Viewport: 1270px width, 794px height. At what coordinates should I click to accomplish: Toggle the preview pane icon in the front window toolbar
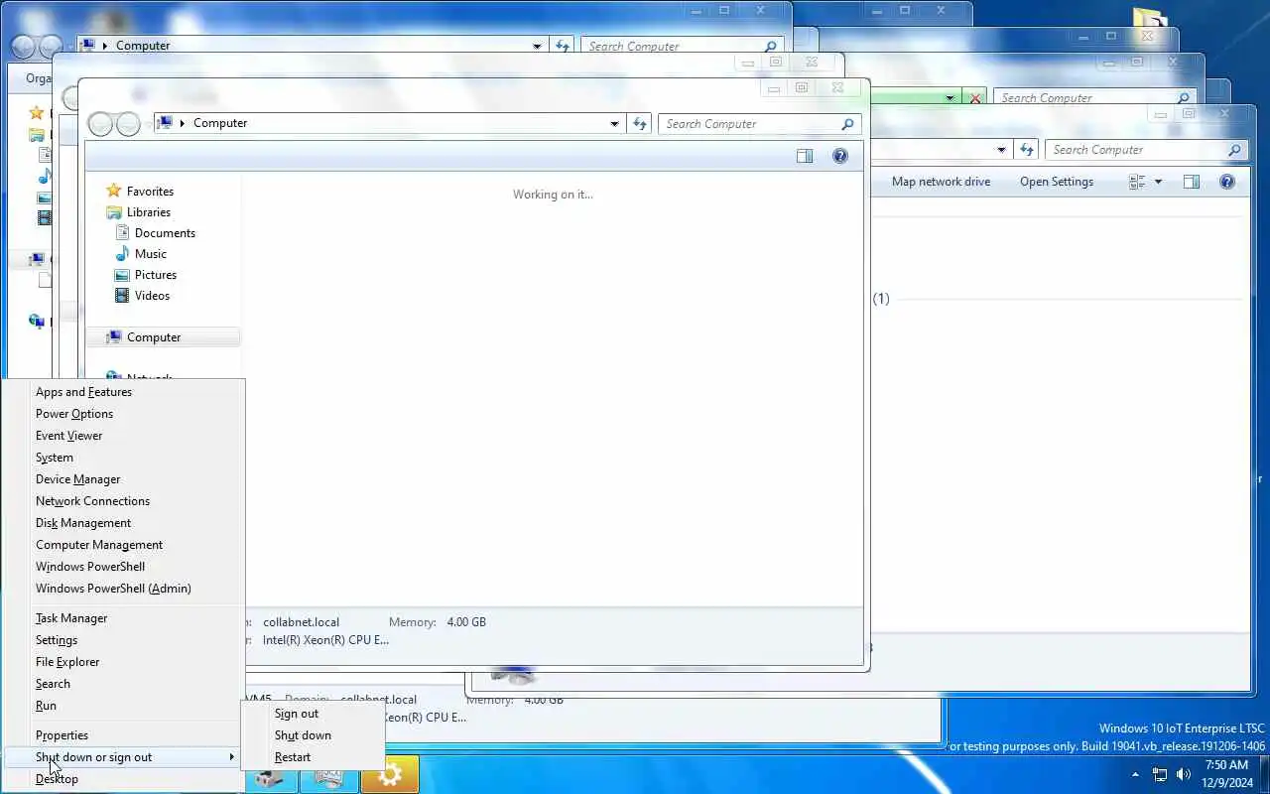(805, 156)
